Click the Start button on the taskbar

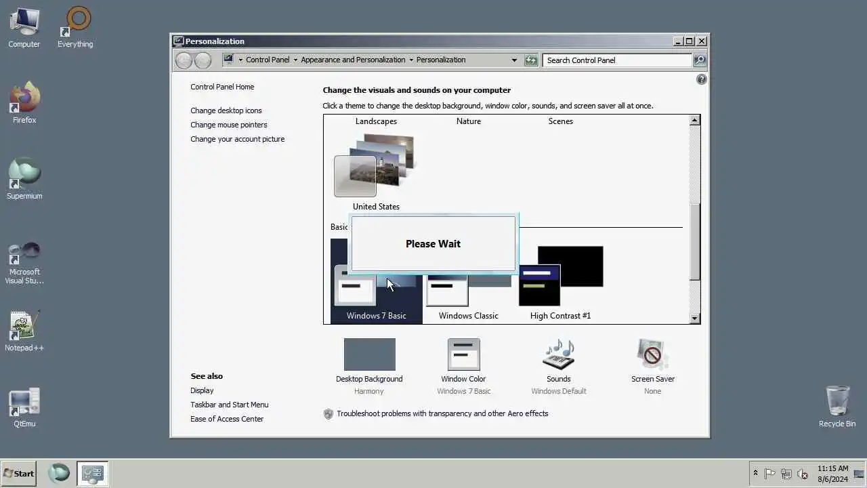pos(19,474)
